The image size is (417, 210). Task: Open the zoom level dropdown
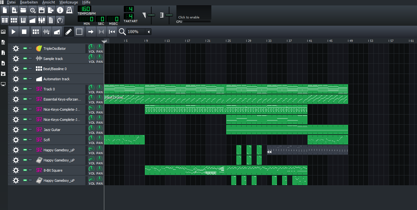148,32
